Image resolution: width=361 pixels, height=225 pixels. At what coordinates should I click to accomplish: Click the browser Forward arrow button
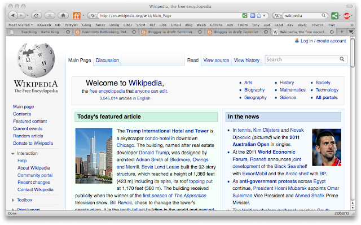click(21, 16)
